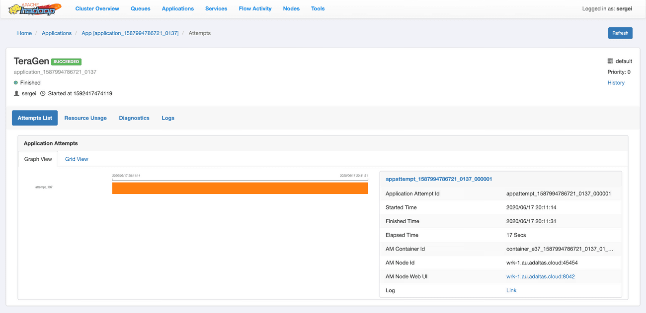The image size is (646, 313).
Task: Open the History link
Action: (616, 83)
